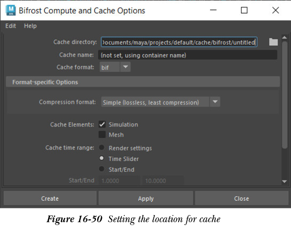This screenshot has height=226, width=291.
Task: Click the vertical scrollbar down arrow
Action: click(284, 182)
